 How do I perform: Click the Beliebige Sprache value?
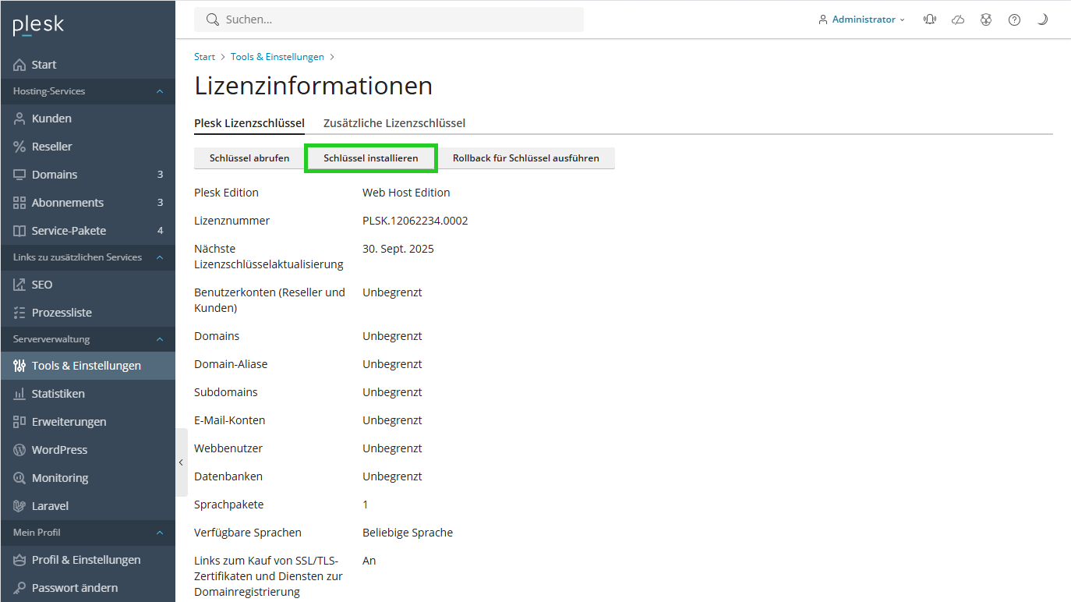tap(408, 533)
